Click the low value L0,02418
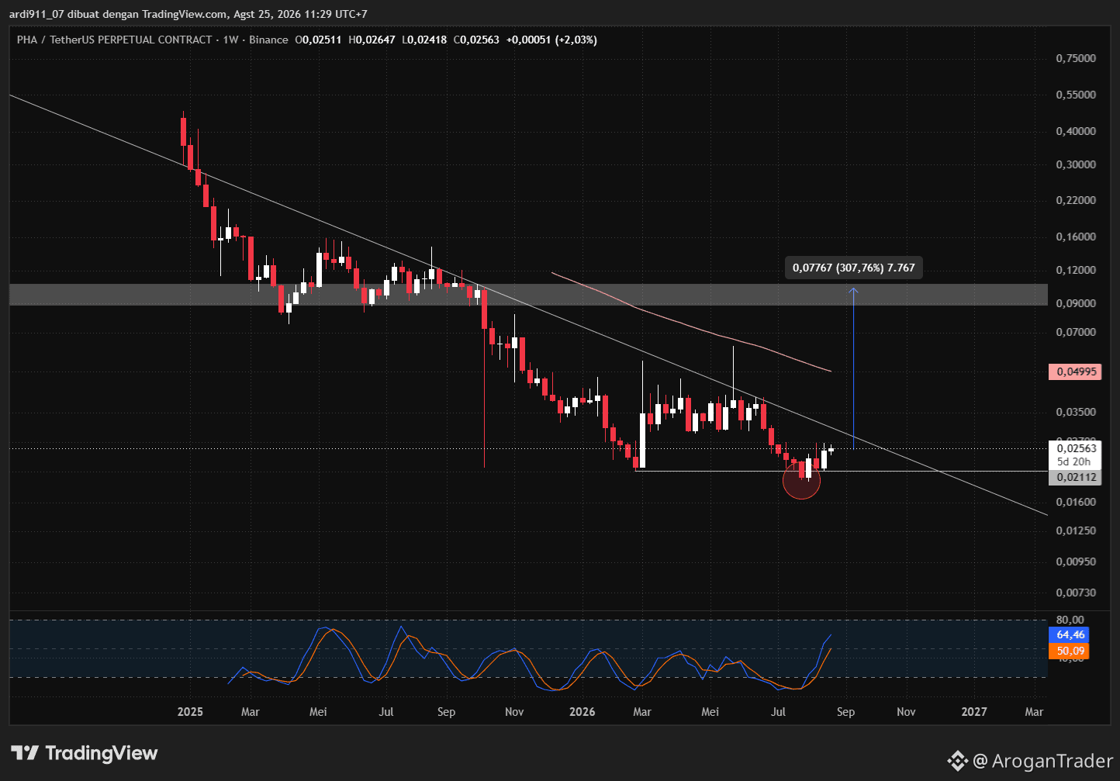Image resolution: width=1120 pixels, height=781 pixels. 424,40
